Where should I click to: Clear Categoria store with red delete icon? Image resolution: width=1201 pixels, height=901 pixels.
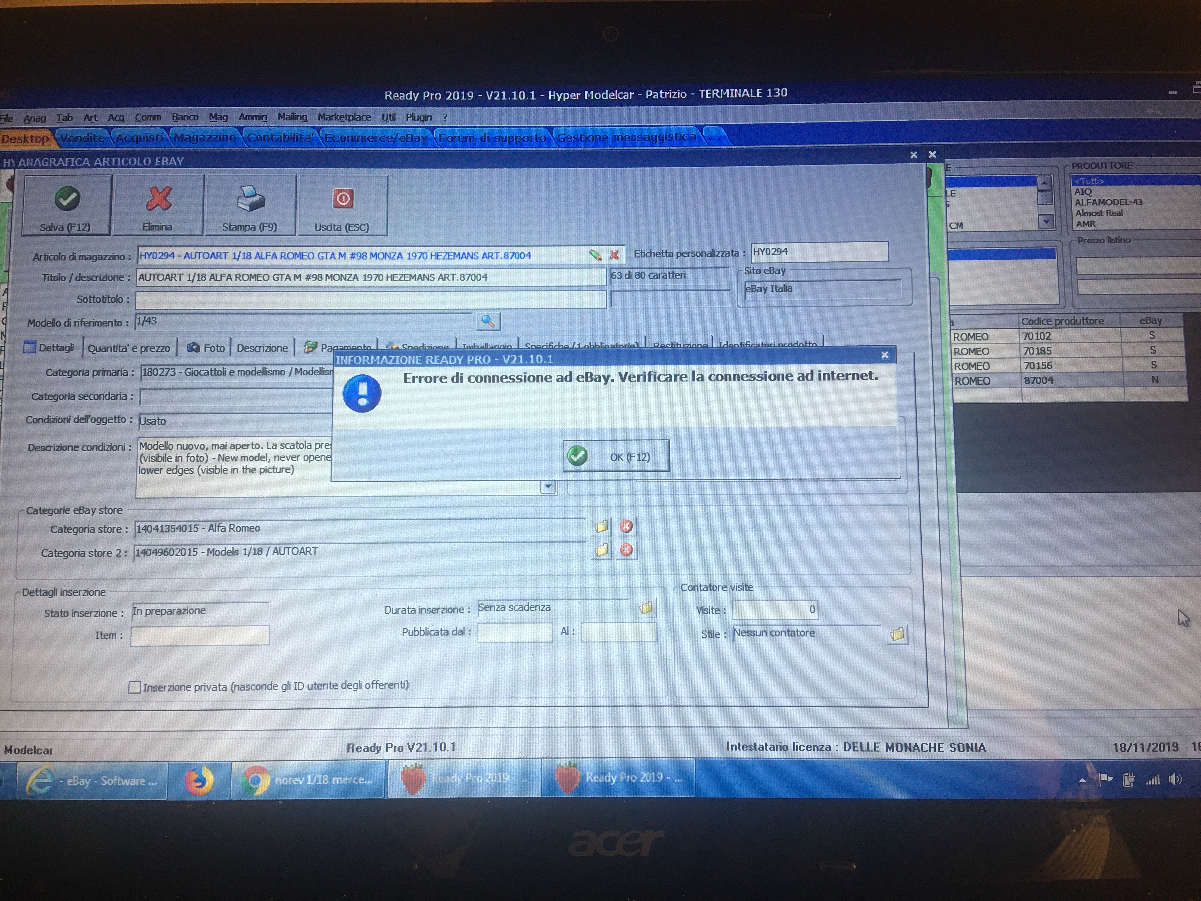click(626, 526)
